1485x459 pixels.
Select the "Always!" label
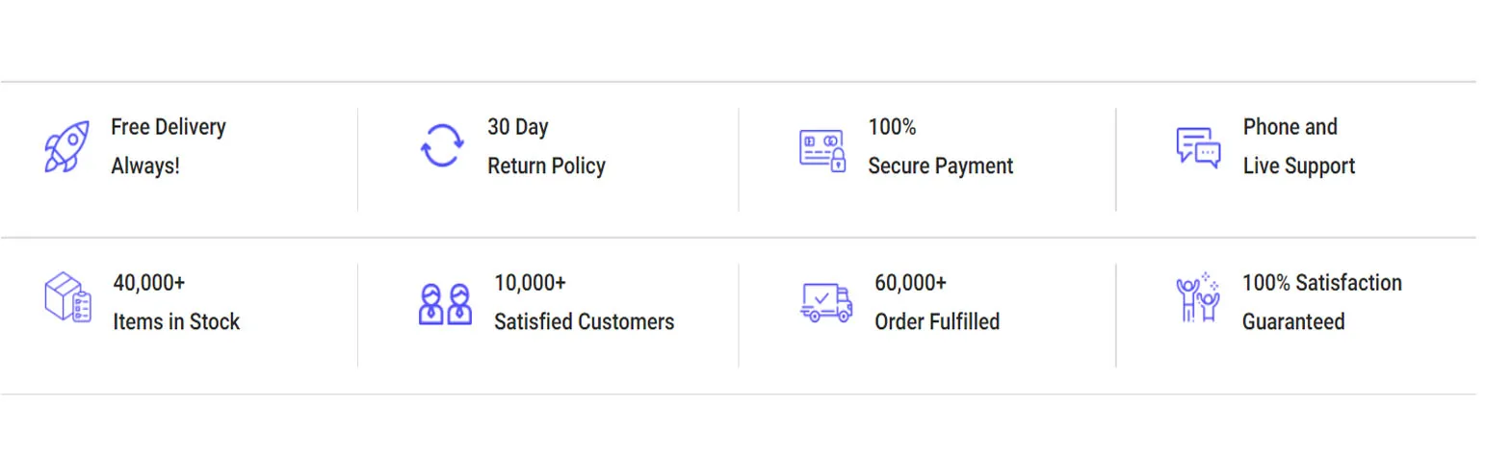(145, 166)
